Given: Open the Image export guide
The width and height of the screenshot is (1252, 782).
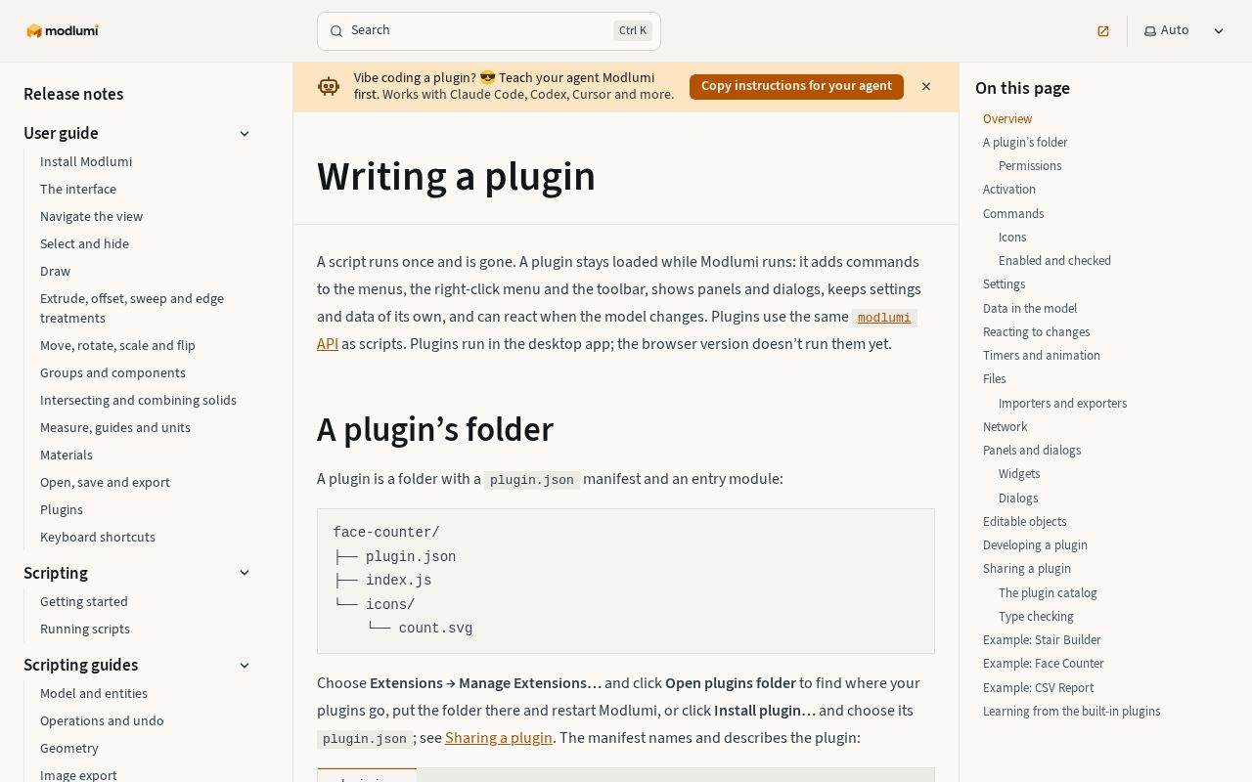Looking at the screenshot, I should coord(78,775).
